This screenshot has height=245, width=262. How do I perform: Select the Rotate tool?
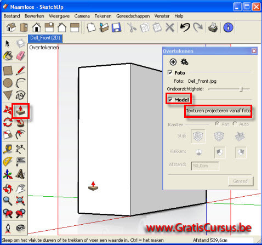8,122
